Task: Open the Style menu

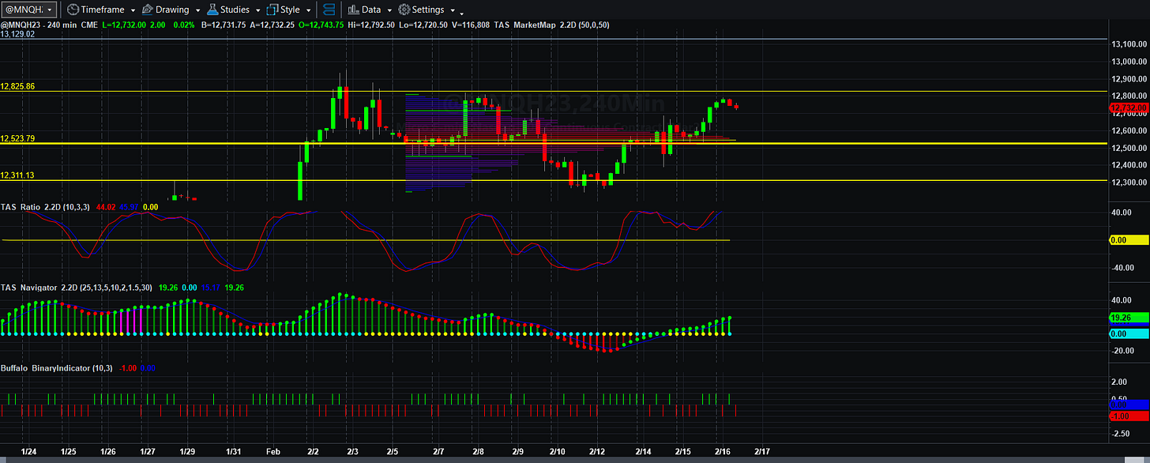Action: [x=290, y=9]
